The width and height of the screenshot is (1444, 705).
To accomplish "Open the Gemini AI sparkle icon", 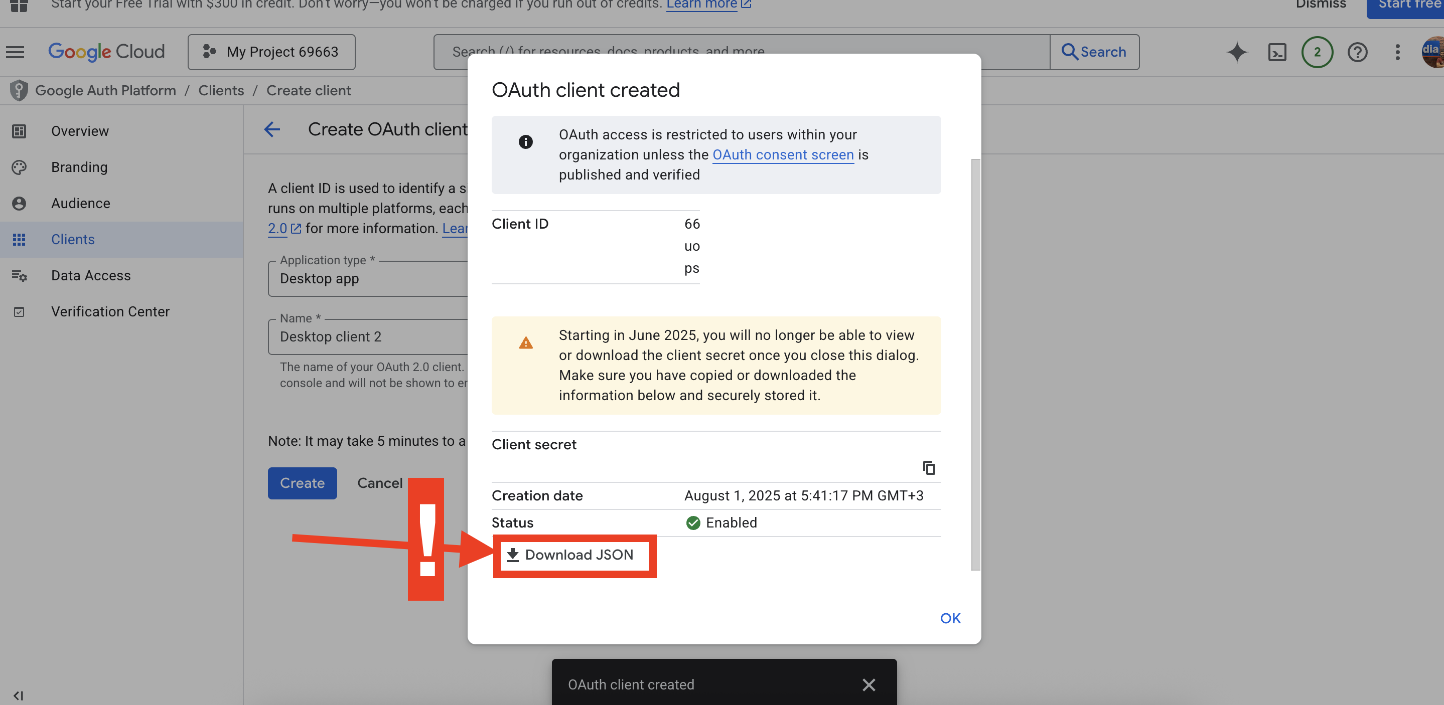I will tap(1237, 52).
